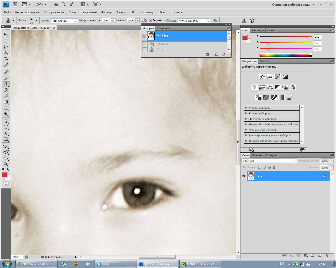The height and width of the screenshot is (268, 336).
Task: Add a Brightness/Contrast adjustment
Action: [262, 77]
